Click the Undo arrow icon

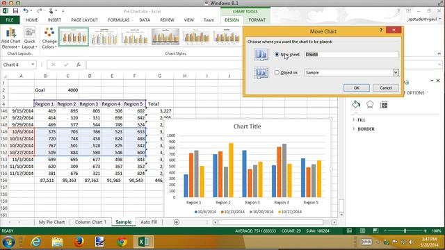(x=26, y=11)
